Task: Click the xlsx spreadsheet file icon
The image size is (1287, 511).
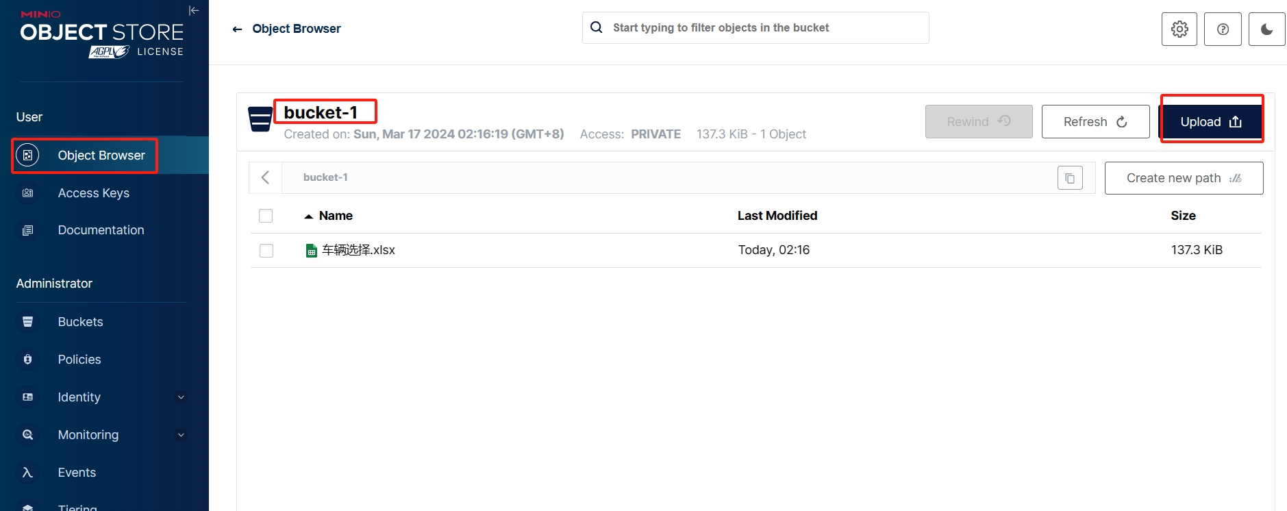Action: [312, 251]
